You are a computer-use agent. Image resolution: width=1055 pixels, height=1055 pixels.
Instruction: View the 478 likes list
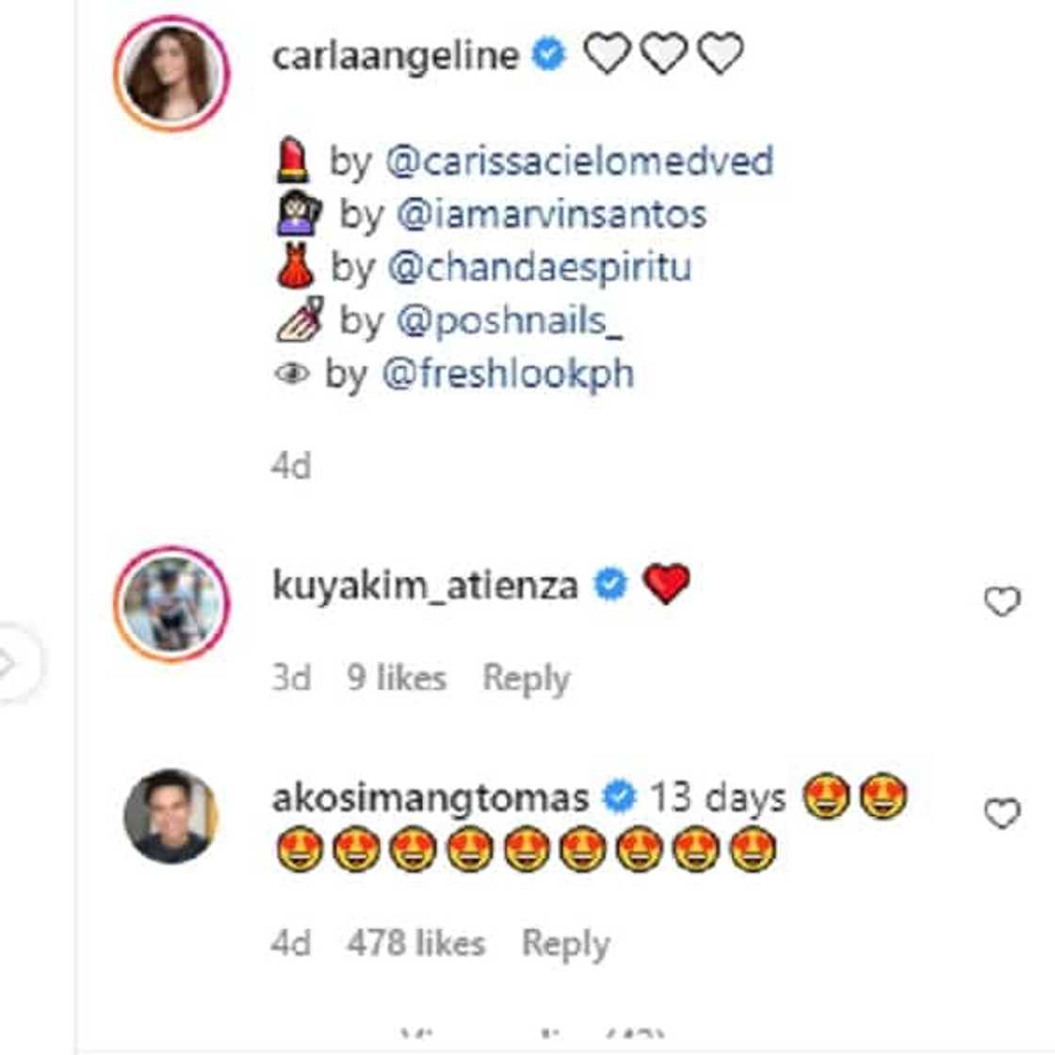click(415, 943)
